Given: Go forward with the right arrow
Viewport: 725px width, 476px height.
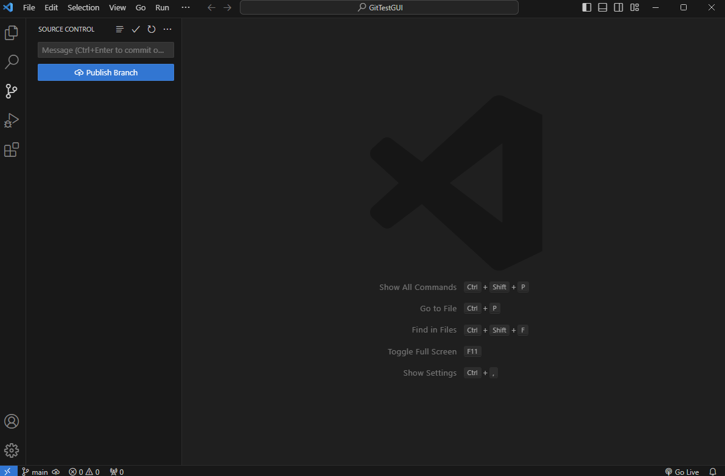Looking at the screenshot, I should [228, 7].
